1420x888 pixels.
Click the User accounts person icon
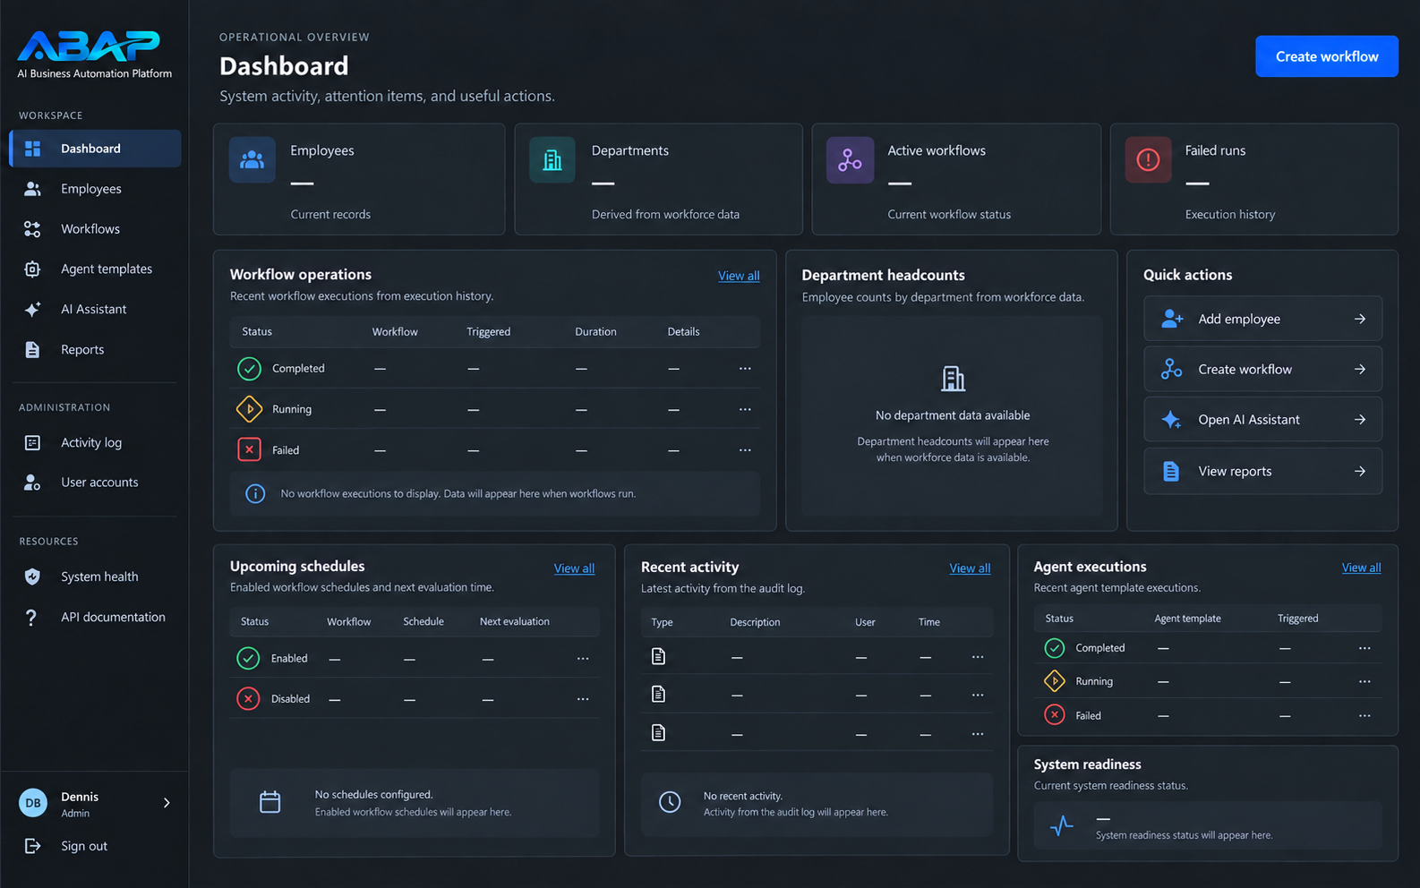(x=32, y=482)
